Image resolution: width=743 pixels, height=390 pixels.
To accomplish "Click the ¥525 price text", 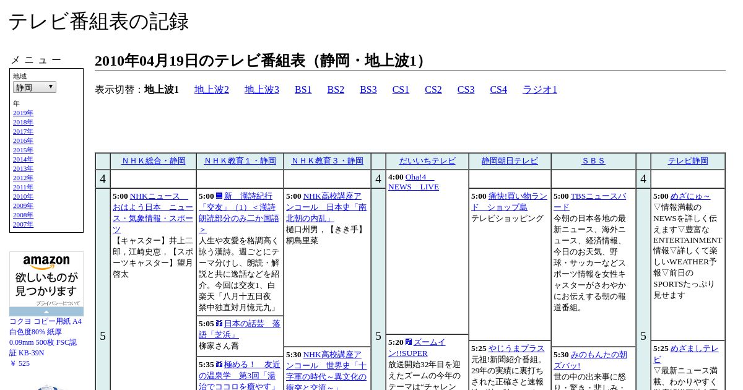I will 20,363.
